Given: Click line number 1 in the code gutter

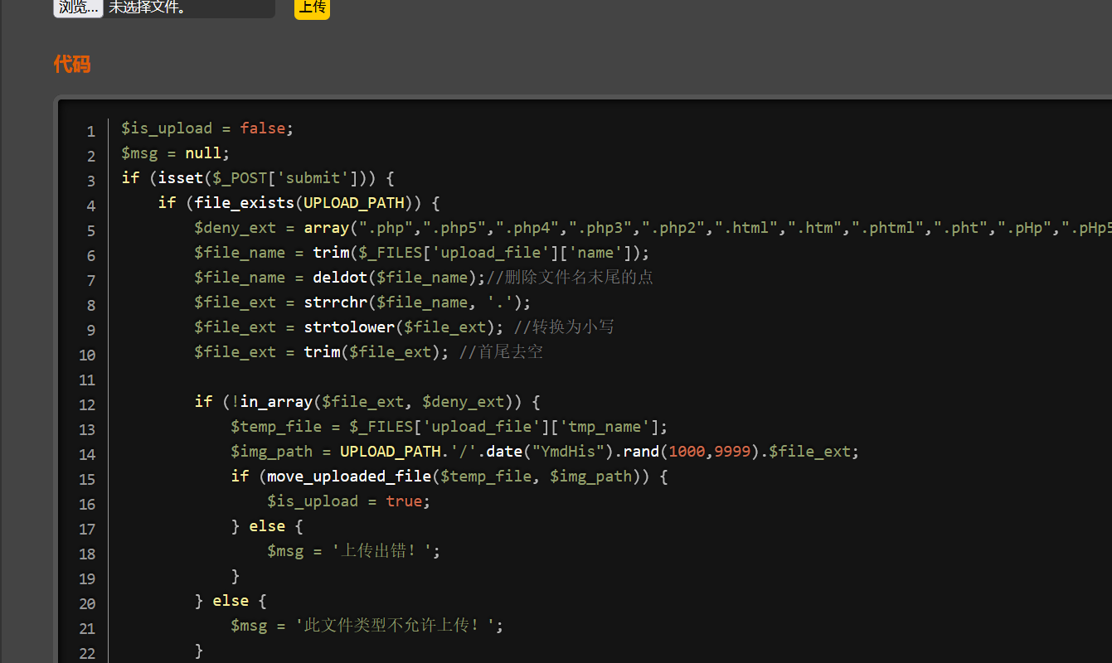Looking at the screenshot, I should point(91,131).
